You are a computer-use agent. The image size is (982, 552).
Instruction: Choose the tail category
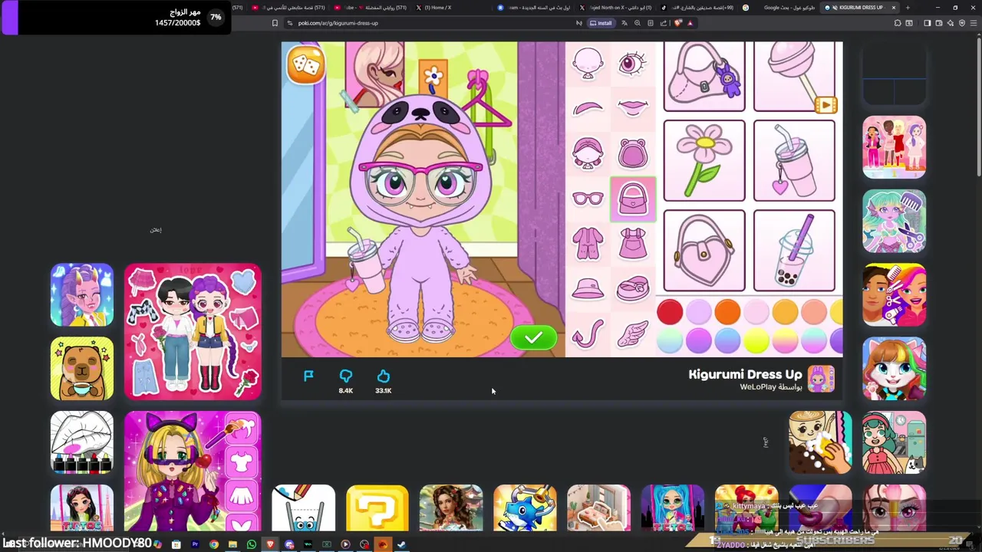click(x=588, y=334)
